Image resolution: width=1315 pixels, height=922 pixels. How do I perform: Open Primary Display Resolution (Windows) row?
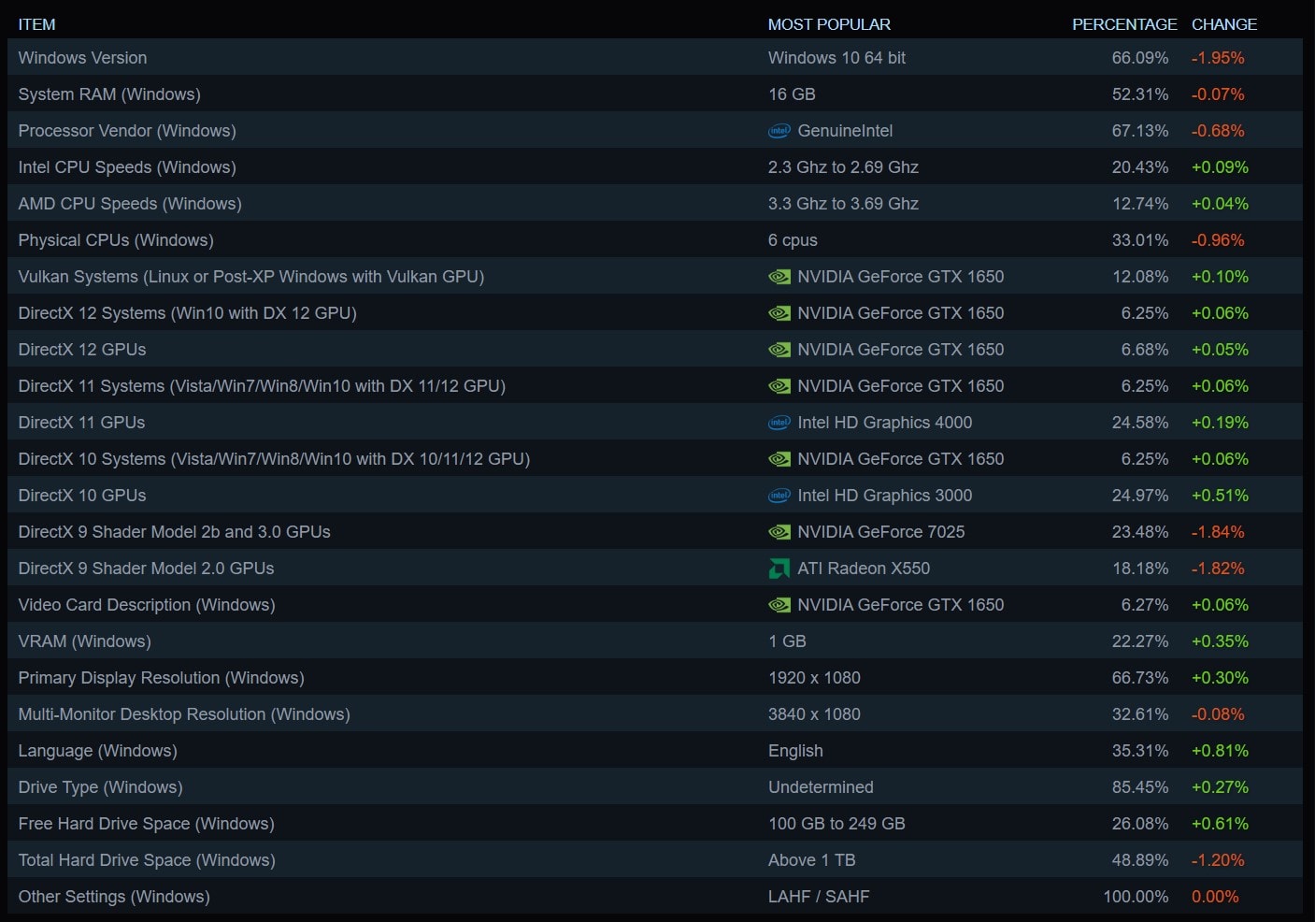655,677
